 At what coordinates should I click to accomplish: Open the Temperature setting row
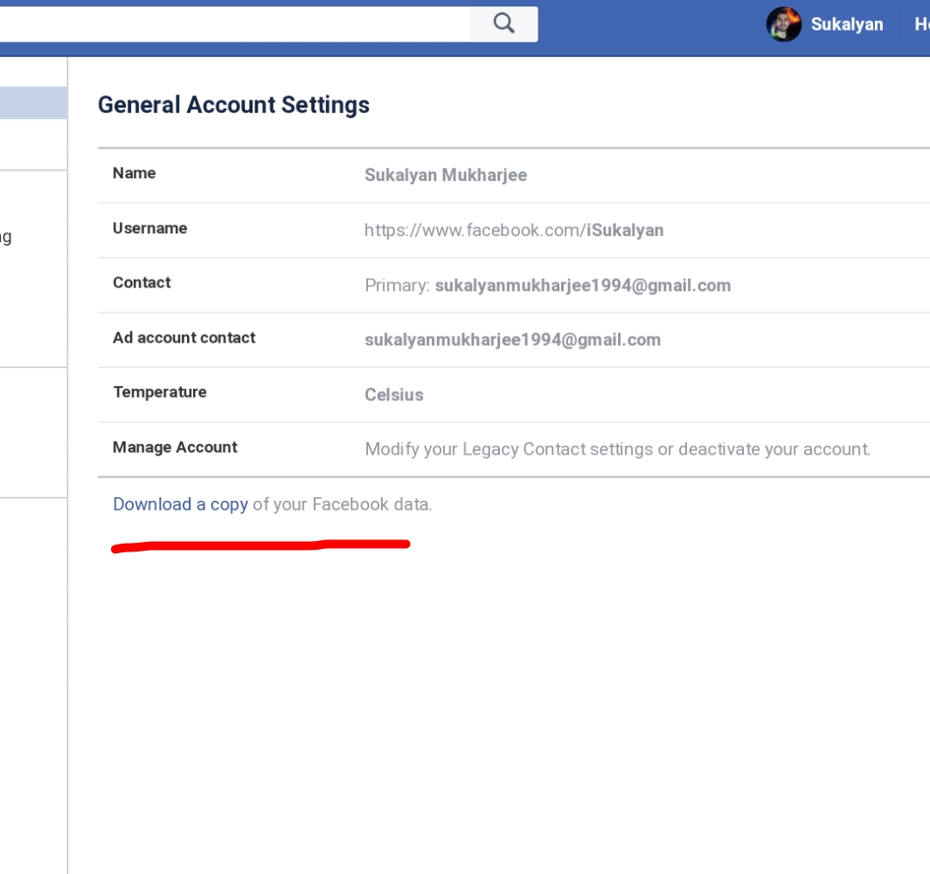(514, 395)
